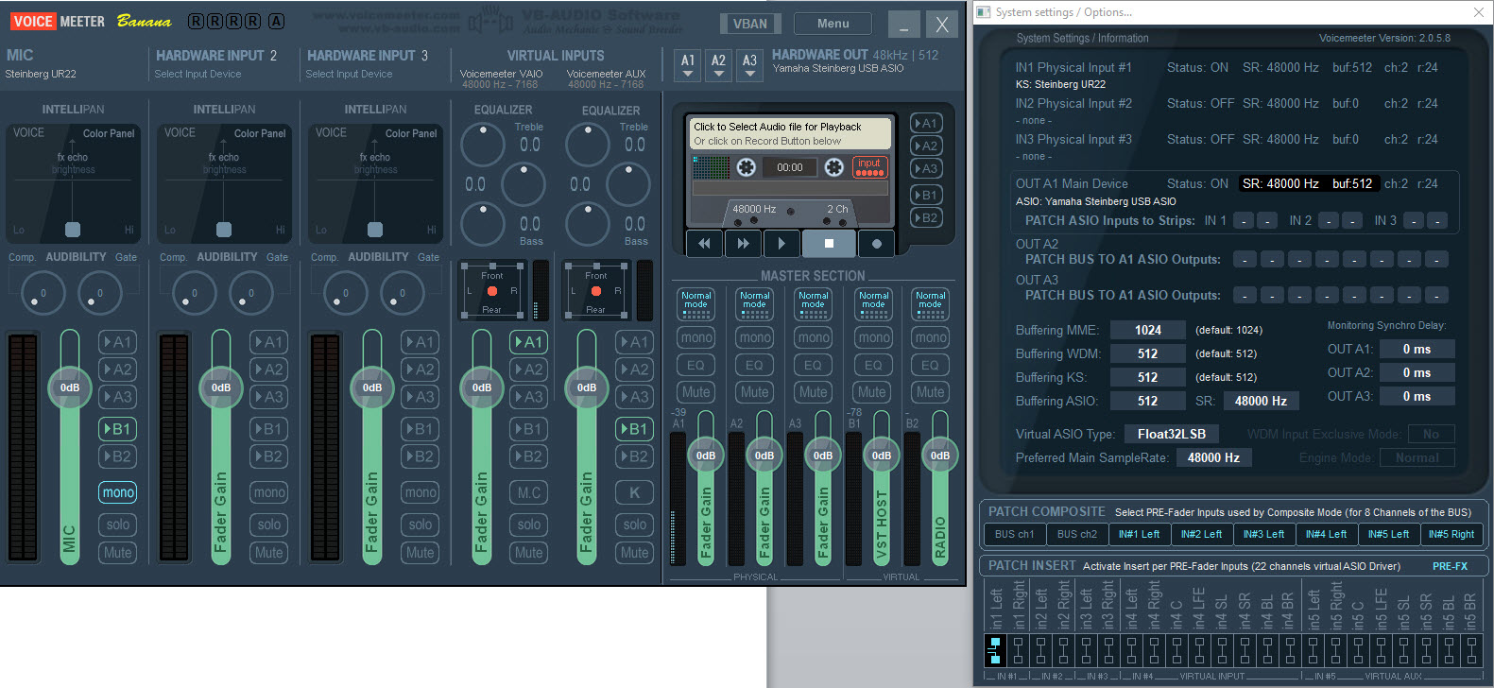Rewind the cassette recorder playback
The width and height of the screenshot is (1494, 688).
click(704, 244)
